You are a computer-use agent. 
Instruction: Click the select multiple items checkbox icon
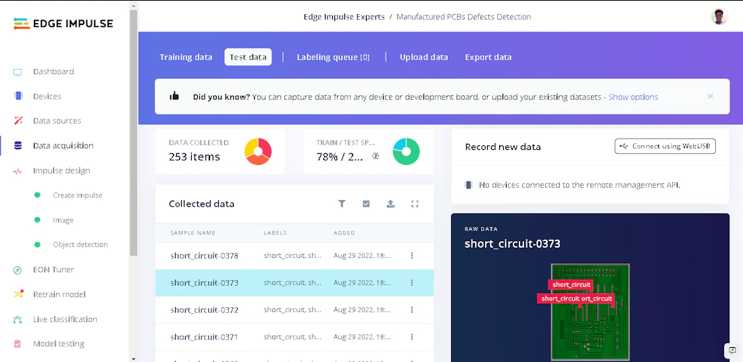point(366,204)
